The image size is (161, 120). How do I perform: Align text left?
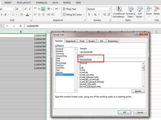tap(35, 15)
